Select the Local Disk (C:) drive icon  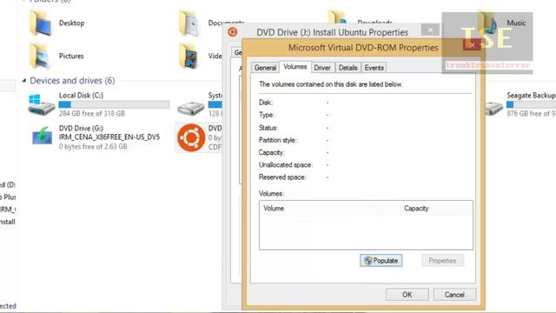41,104
